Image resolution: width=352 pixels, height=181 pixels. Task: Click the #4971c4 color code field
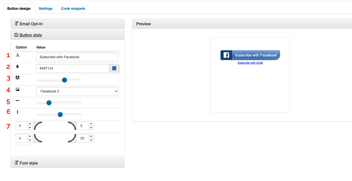[73, 68]
